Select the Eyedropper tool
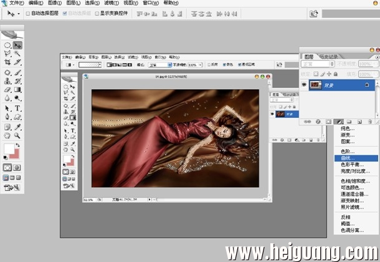Viewport: 380px width, 262px height. click(17, 127)
